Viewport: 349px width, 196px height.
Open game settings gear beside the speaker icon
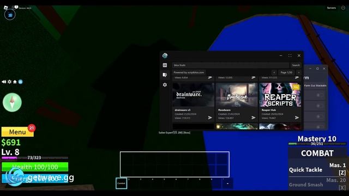tap(10, 82)
